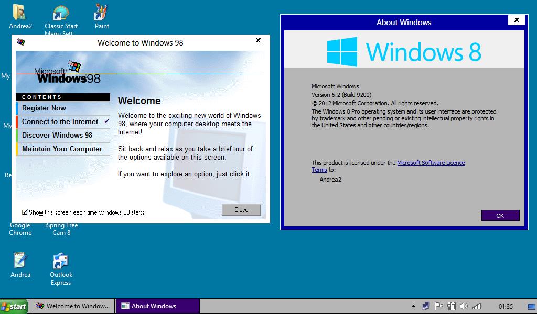Select Maintain Your Computer in Contents
537x314 pixels.
[x=63, y=149]
